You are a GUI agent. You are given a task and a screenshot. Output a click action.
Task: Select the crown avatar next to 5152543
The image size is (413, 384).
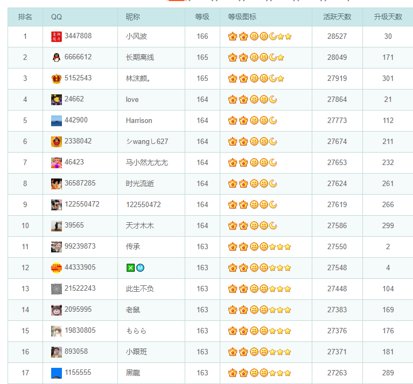point(57,79)
